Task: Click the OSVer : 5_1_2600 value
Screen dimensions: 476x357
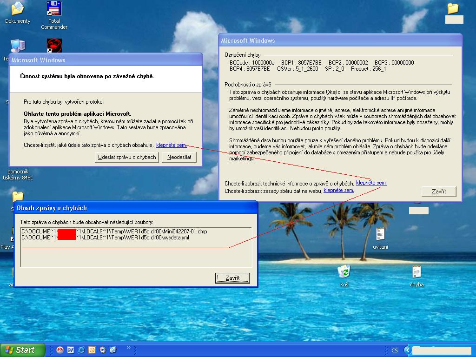Action: pos(297,69)
